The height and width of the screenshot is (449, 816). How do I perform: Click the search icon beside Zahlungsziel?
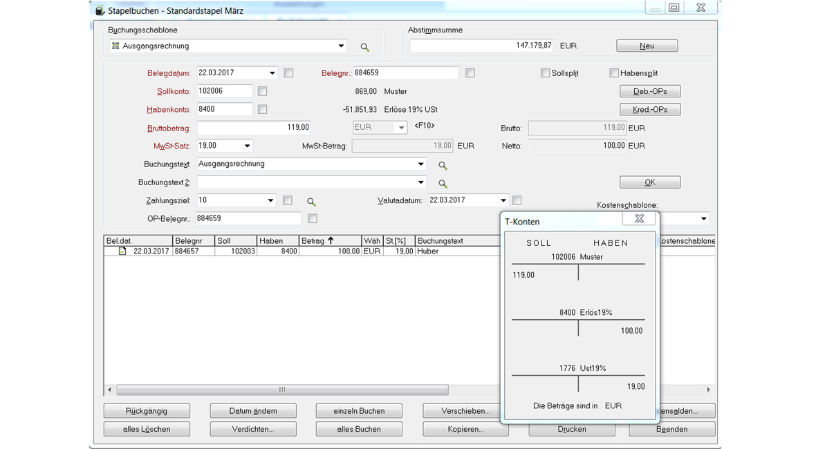[311, 202]
